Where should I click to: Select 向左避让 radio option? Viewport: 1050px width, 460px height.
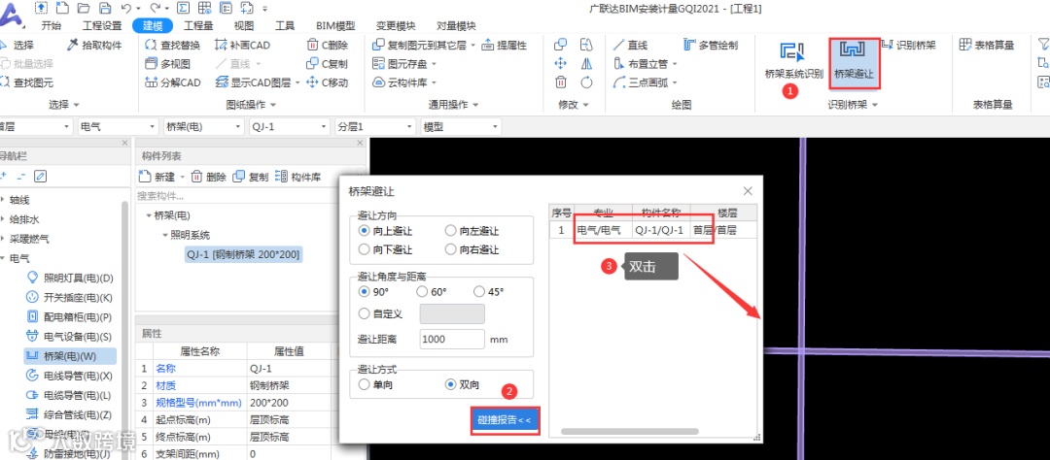pyautogui.click(x=472, y=231)
